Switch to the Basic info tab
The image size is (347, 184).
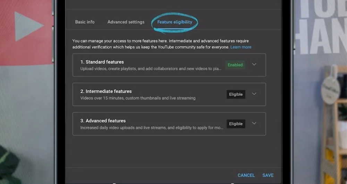(x=85, y=22)
